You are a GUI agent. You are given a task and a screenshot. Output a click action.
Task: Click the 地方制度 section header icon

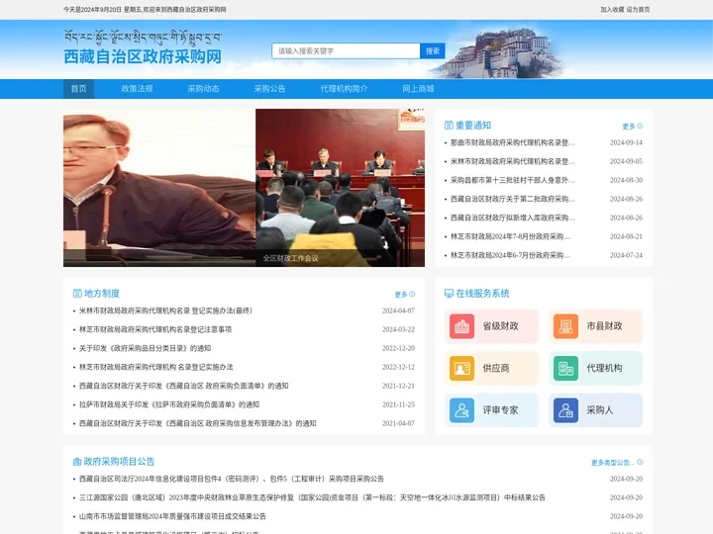point(77,294)
